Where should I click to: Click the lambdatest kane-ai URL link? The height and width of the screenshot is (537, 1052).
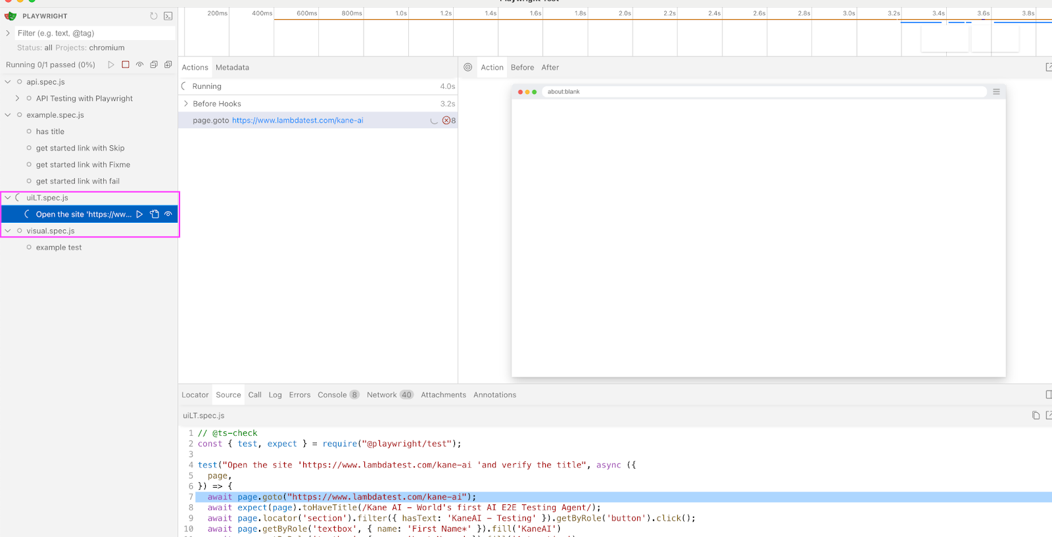point(297,120)
